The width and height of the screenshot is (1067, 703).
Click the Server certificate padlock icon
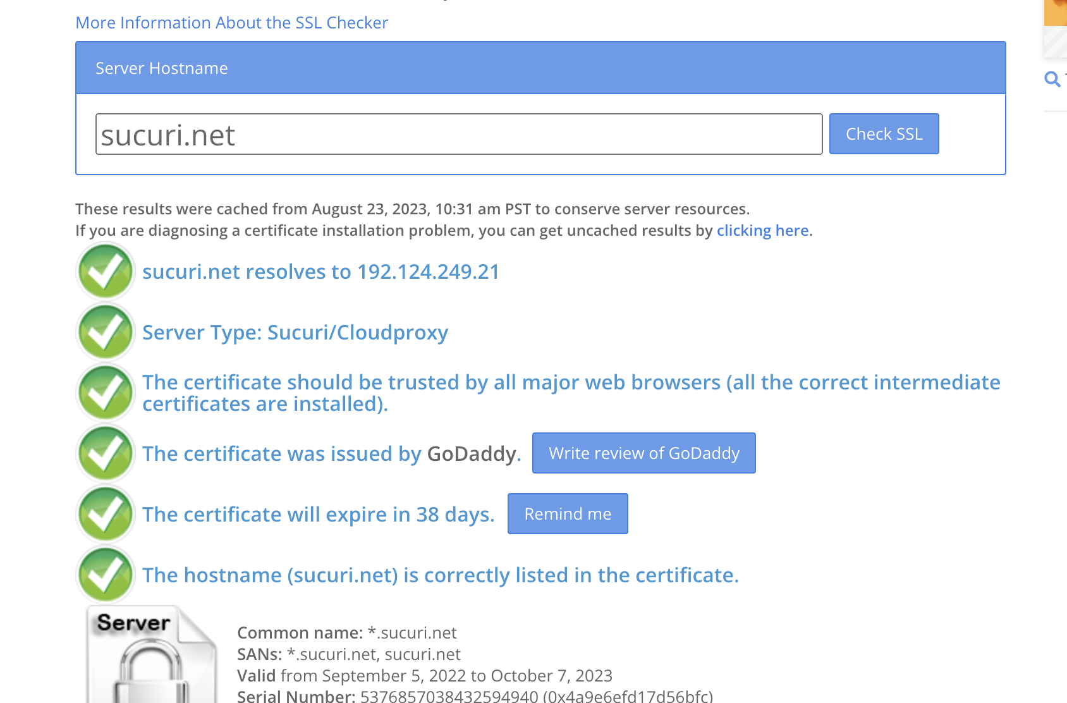click(x=152, y=655)
